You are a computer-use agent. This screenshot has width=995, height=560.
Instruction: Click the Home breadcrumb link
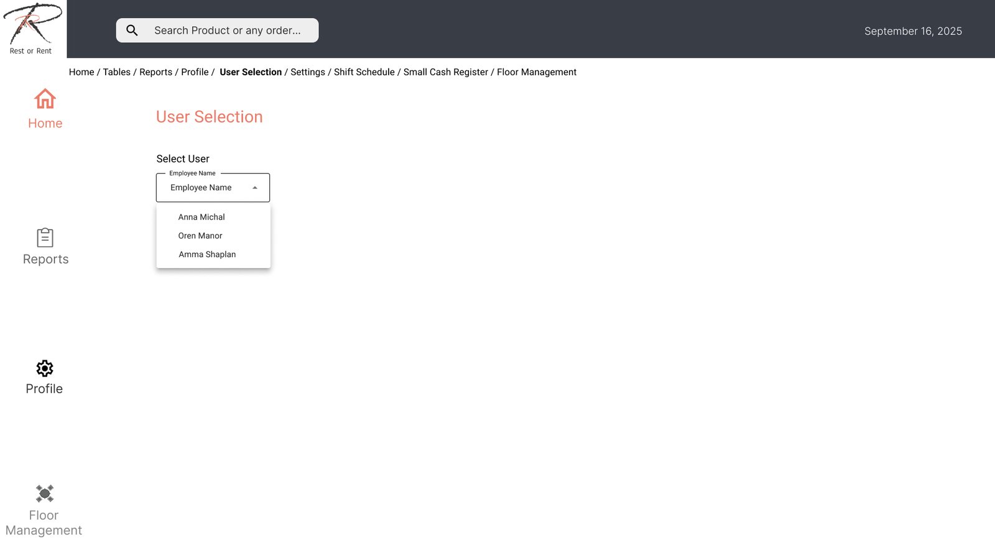(81, 72)
